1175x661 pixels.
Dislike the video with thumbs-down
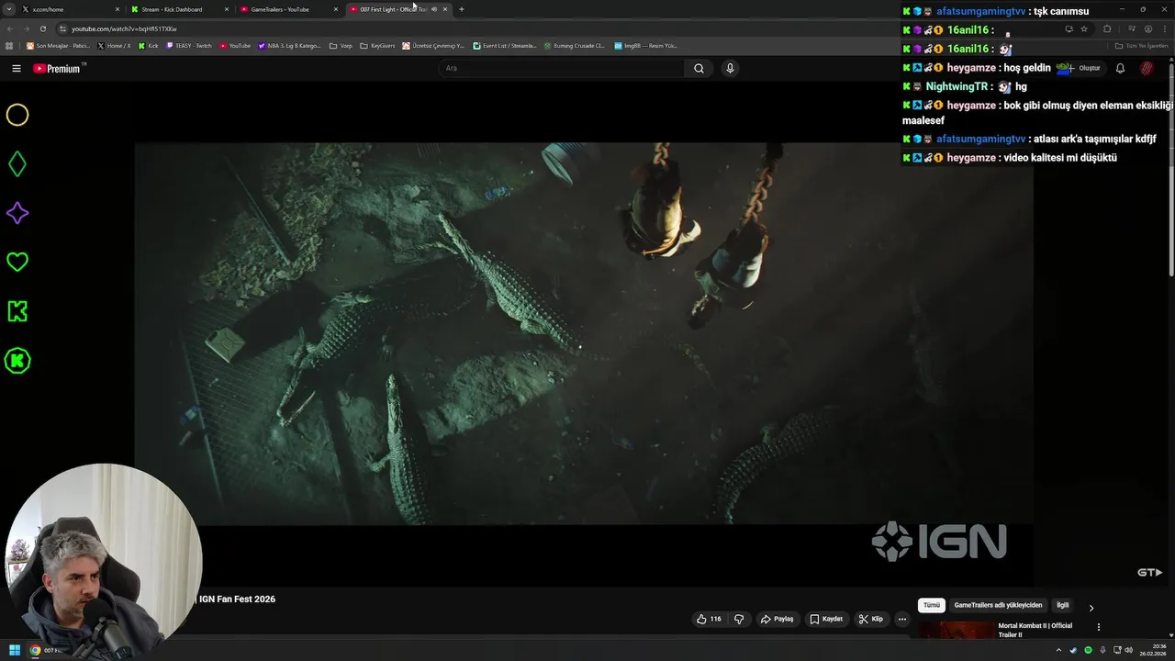point(739,619)
